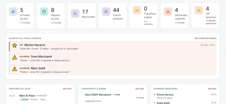This screenshot has width=226, height=104.
Task: Click the 'DERNIERS MESSAGES' panel heading
Action: 166,89
